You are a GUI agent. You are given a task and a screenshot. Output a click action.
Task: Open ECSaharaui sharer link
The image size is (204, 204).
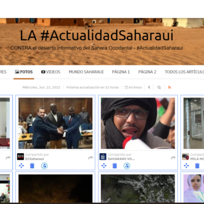(x=35, y=159)
